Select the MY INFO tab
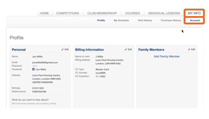The height and width of the screenshot is (119, 209). (194, 13)
